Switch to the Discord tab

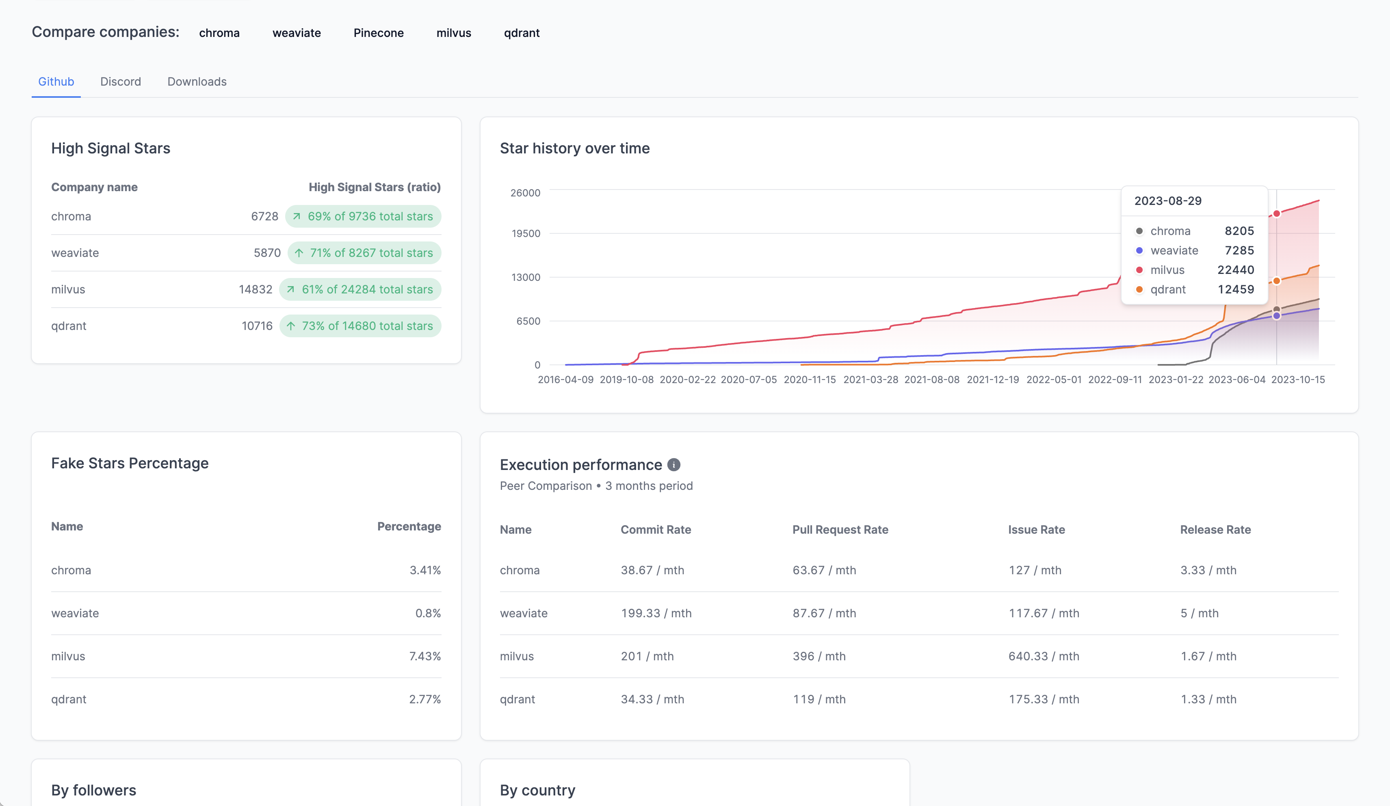[x=120, y=82]
